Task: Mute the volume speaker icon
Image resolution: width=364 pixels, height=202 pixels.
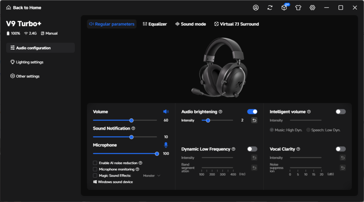Action: coord(166,111)
